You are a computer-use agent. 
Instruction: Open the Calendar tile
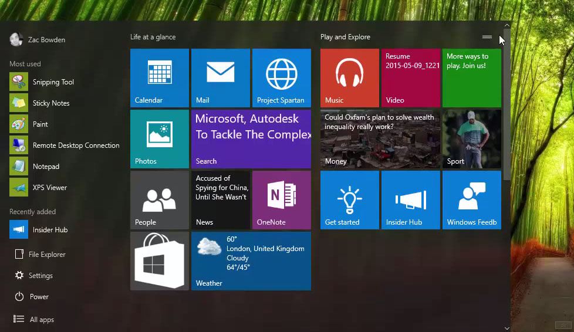point(160,78)
